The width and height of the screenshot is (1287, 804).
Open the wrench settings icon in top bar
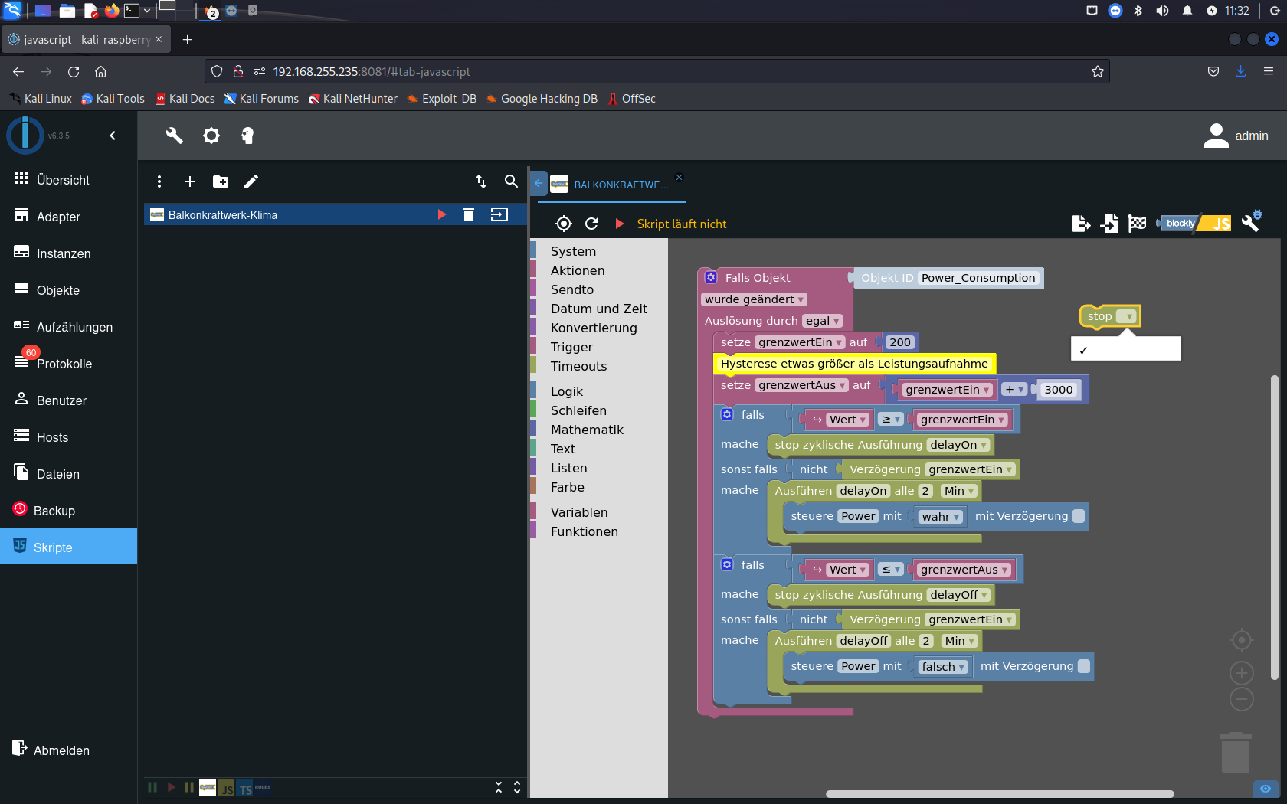(x=175, y=136)
